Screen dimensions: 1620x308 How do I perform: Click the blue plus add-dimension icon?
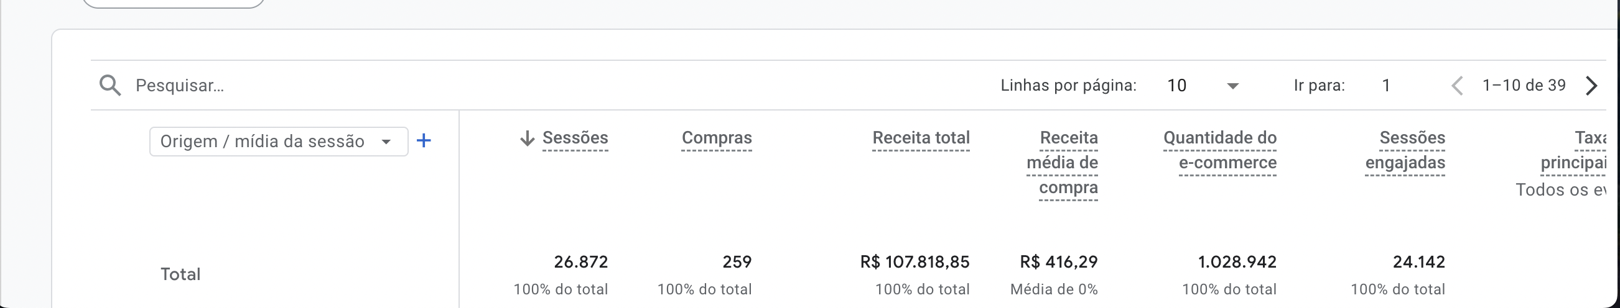click(424, 140)
